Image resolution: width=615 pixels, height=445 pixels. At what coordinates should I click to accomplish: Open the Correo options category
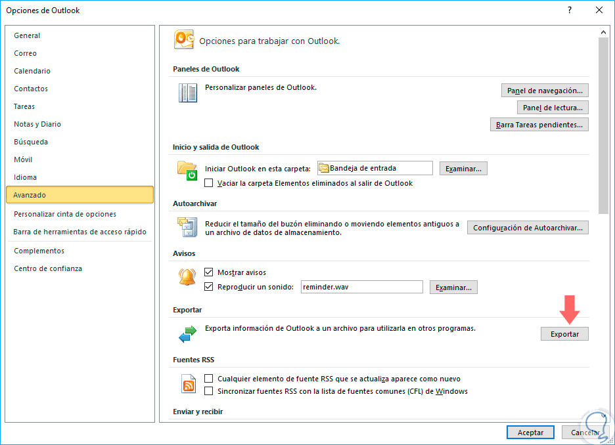coord(80,53)
